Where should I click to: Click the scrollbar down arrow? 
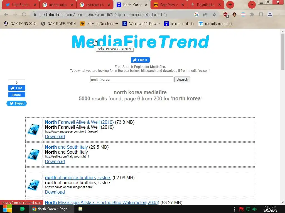click(282, 202)
